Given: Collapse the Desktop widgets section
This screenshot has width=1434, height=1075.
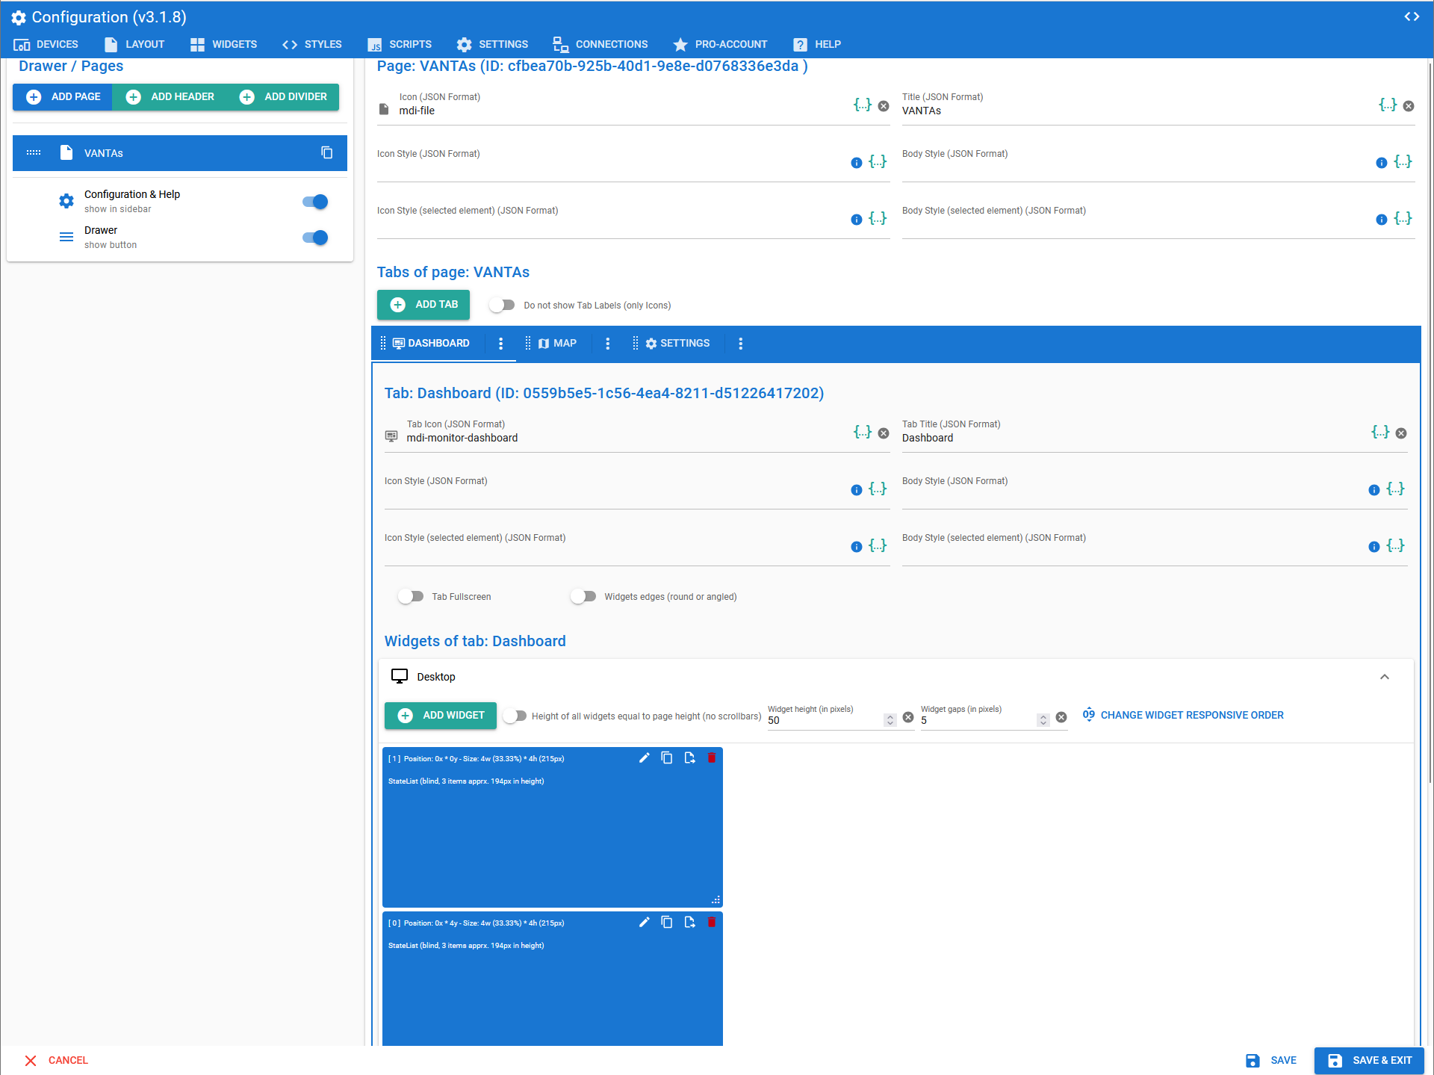Looking at the screenshot, I should click(1385, 677).
